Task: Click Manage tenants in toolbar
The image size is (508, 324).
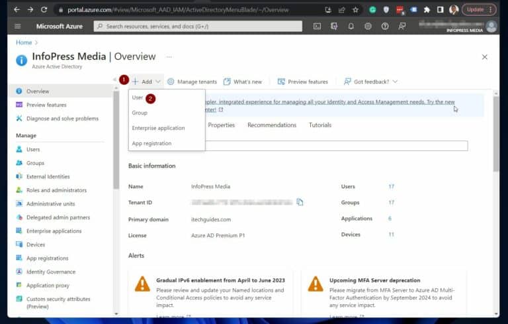Action: 192,81
